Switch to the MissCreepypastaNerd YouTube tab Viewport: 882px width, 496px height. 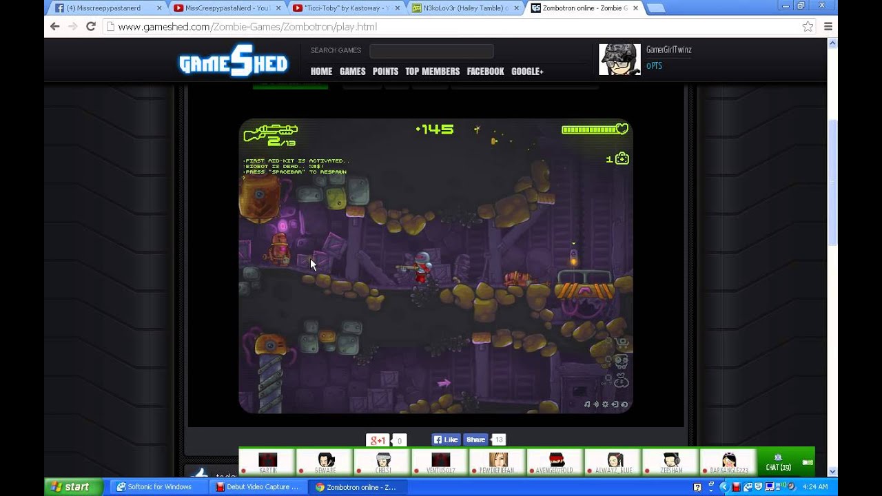pyautogui.click(x=228, y=8)
